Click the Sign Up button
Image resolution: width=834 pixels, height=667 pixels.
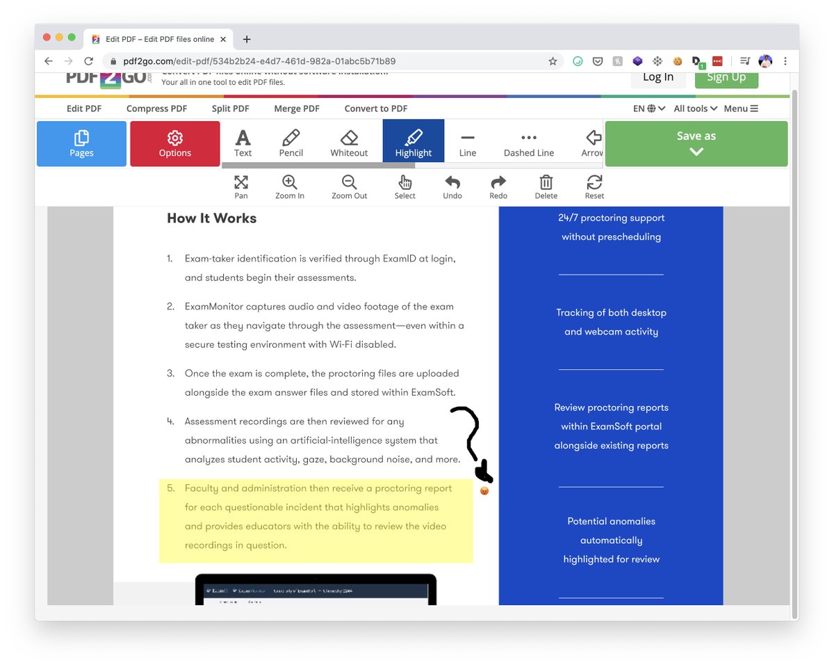[726, 78]
